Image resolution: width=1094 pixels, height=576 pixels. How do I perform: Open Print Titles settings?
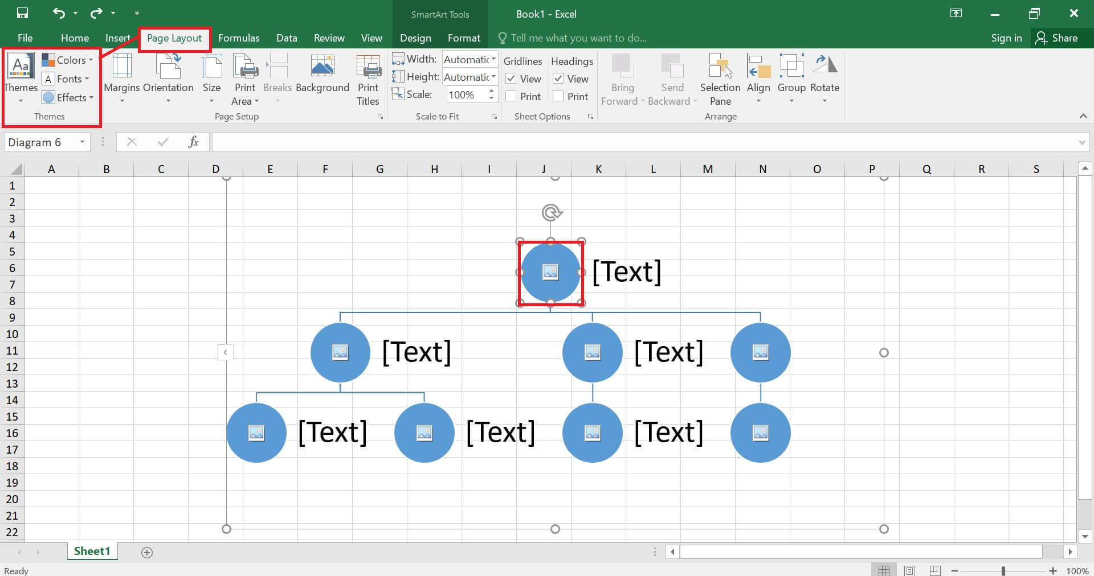pyautogui.click(x=368, y=80)
